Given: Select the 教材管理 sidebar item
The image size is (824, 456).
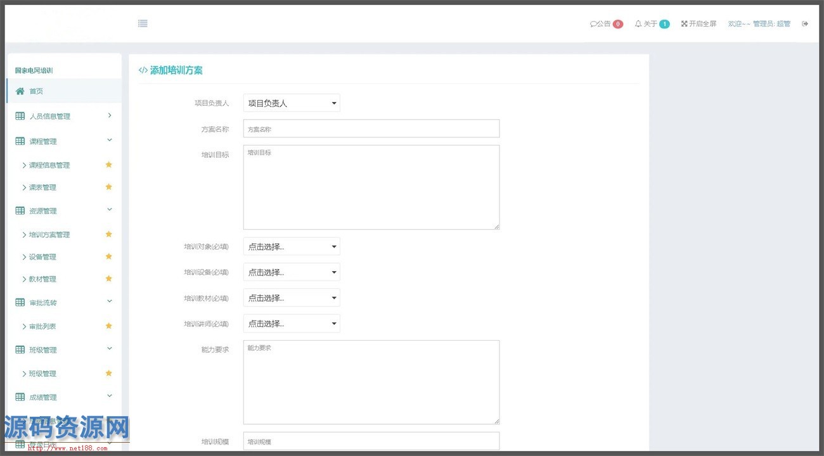Looking at the screenshot, I should click(x=42, y=279).
